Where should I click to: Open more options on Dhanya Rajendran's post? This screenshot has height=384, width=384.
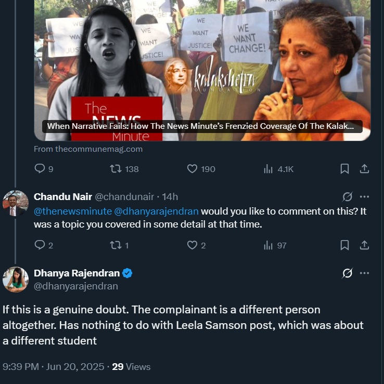tap(365, 273)
